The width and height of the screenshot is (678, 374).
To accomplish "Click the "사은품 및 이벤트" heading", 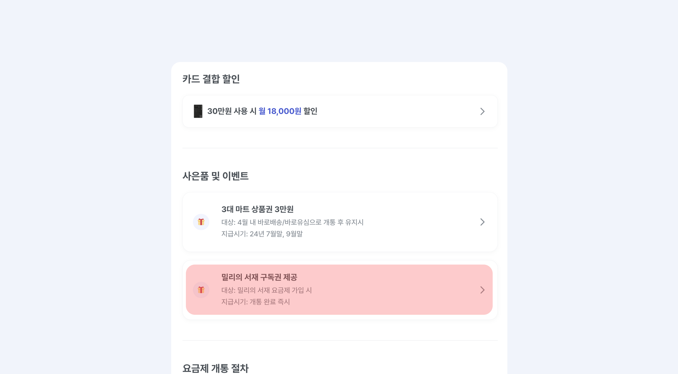I will (215, 176).
